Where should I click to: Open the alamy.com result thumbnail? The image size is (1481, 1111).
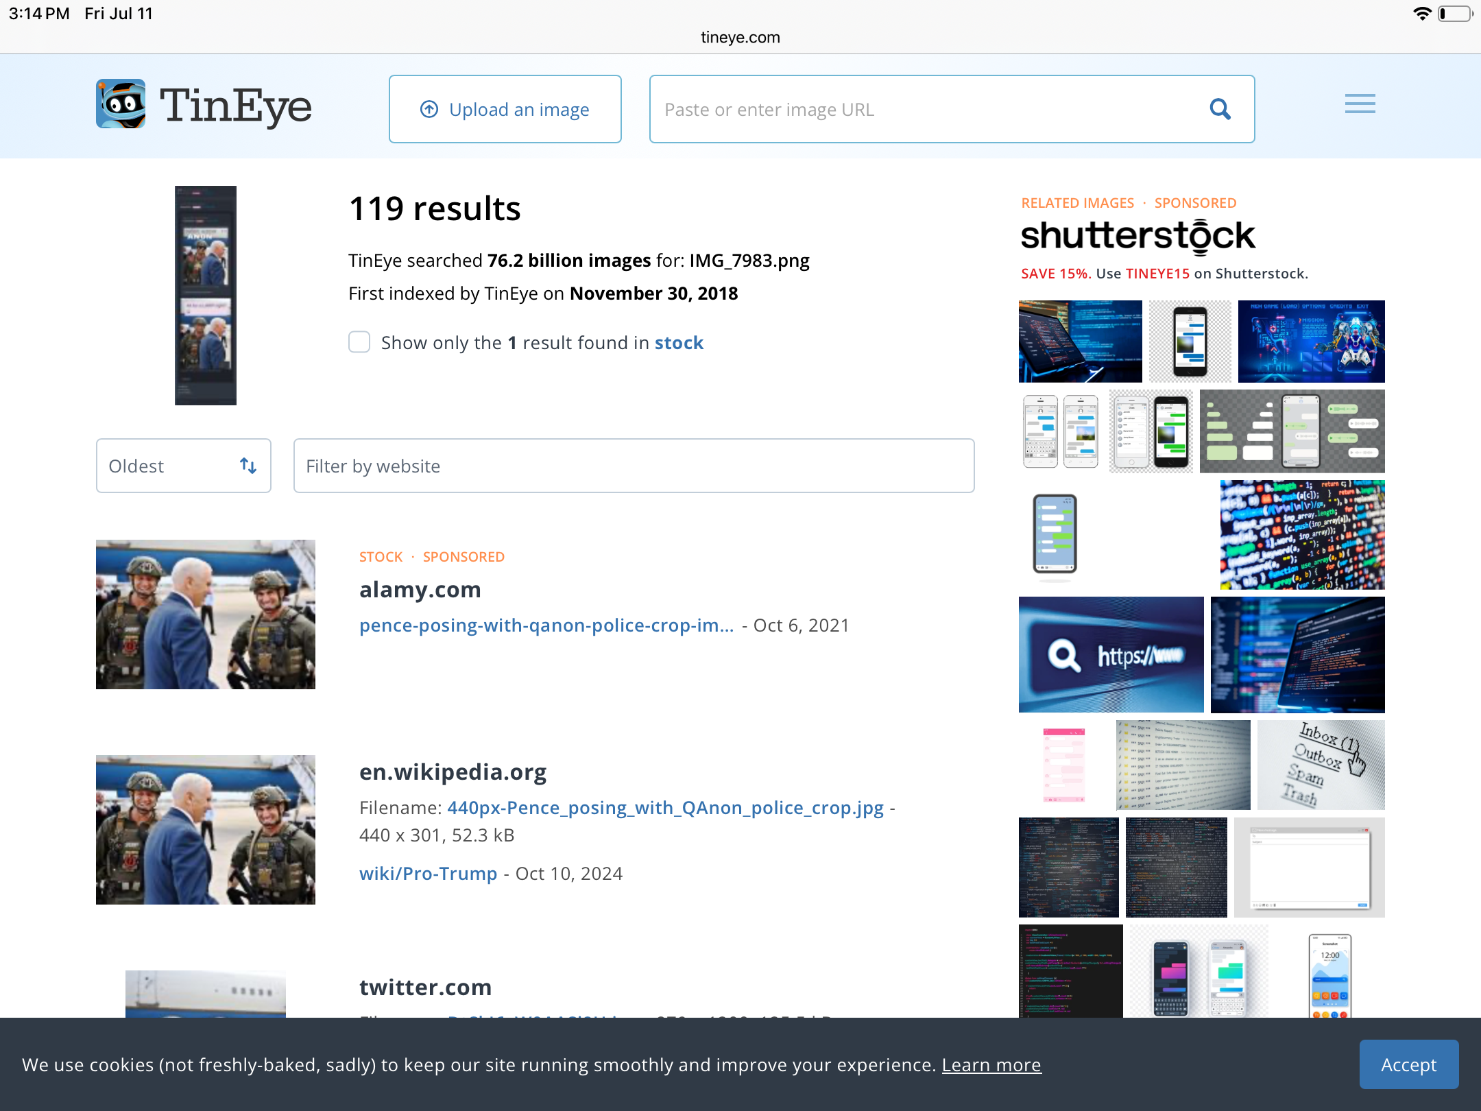[206, 614]
